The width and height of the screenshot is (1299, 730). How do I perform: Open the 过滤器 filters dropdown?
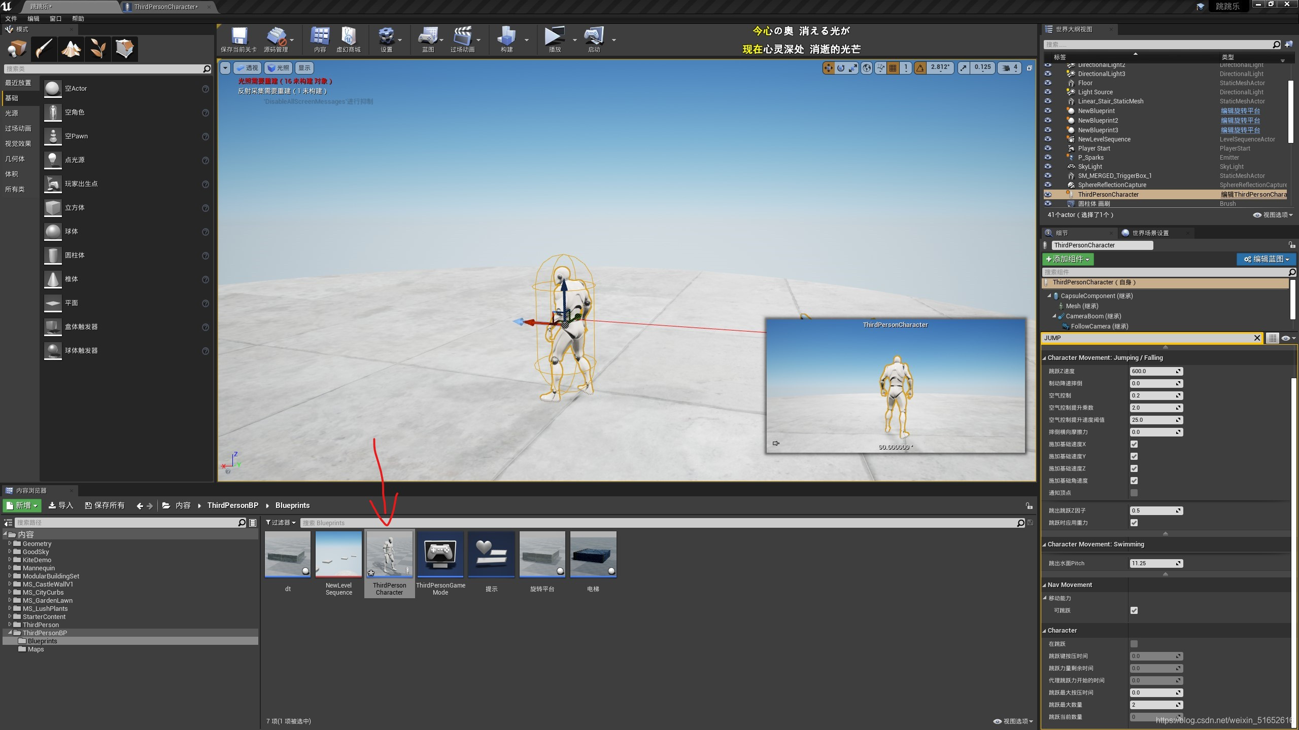pyautogui.click(x=281, y=523)
